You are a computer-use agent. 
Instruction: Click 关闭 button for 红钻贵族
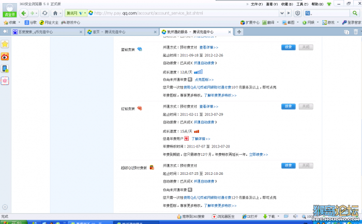[x=306, y=107]
